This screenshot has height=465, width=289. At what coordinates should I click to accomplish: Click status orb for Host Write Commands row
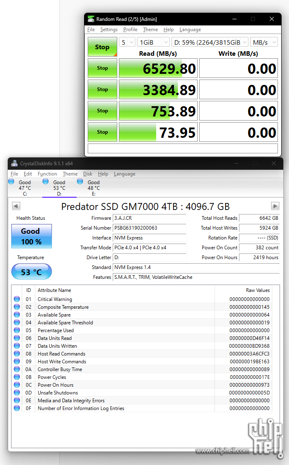click(17, 361)
